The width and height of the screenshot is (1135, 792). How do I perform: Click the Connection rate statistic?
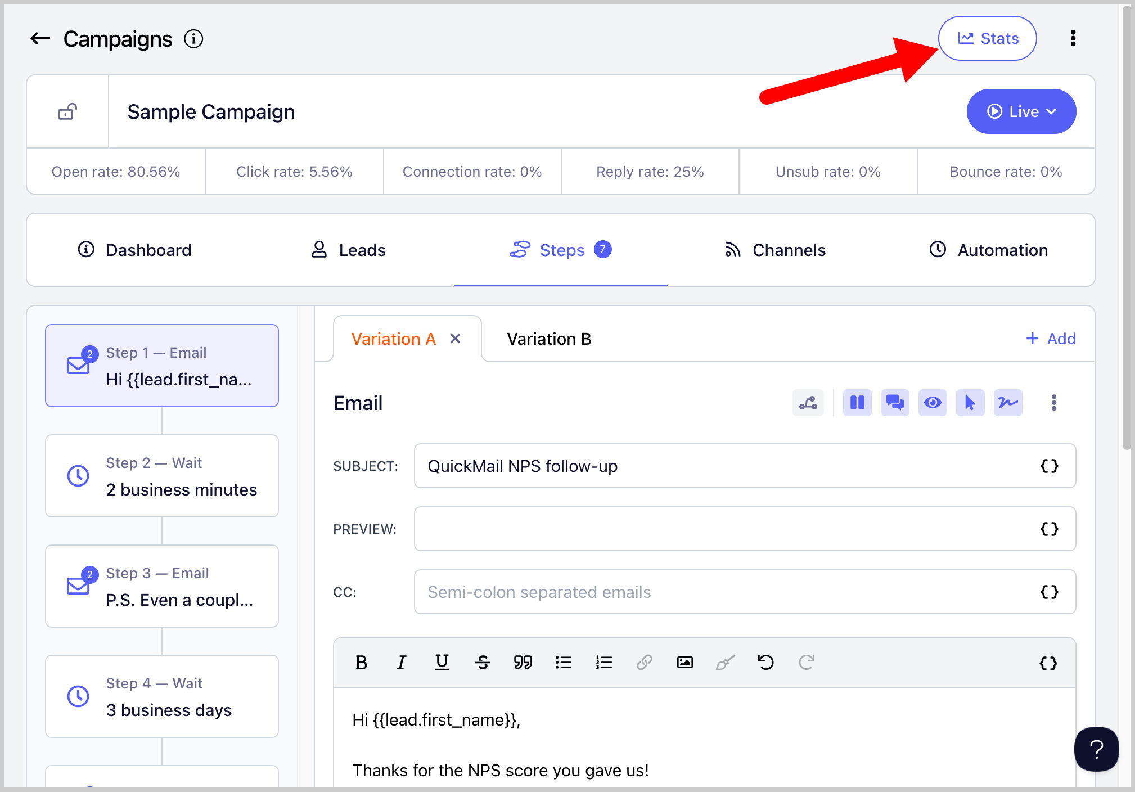(x=472, y=172)
